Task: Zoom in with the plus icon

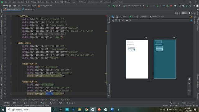Action: [189, 83]
